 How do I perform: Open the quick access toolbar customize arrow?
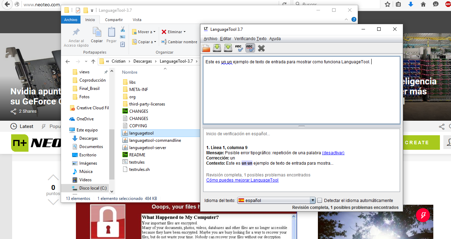92,10
